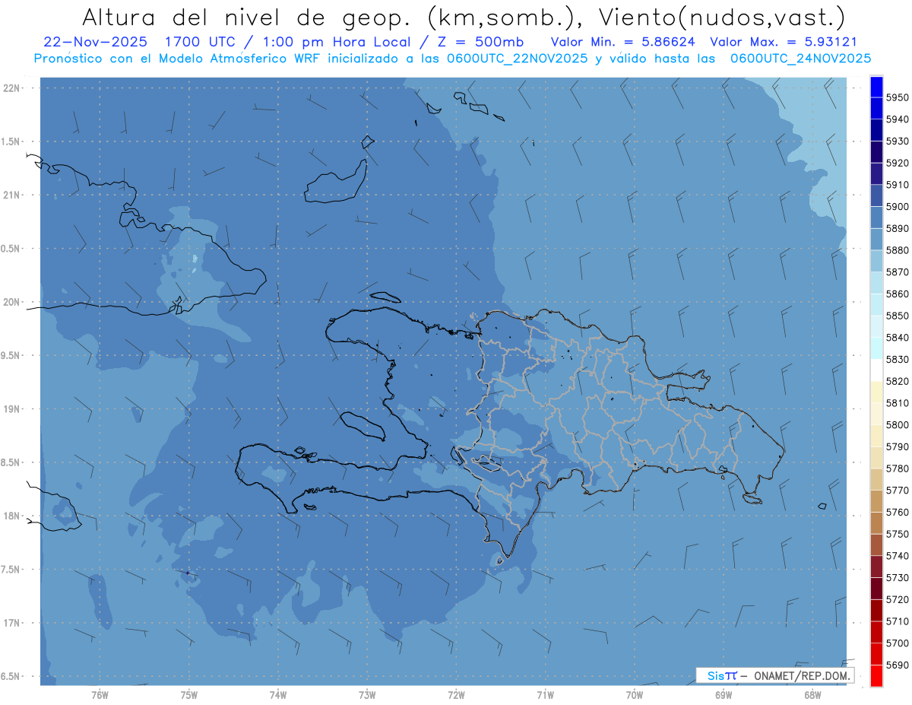Click the 21N latitude axis label
The width and height of the screenshot is (912, 705).
coord(11,195)
